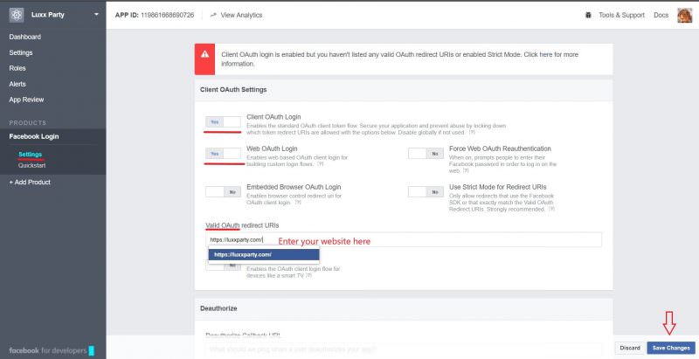Image resolution: width=699 pixels, height=359 pixels.
Task: Click help icon for smart TV devices
Action: coord(308,276)
